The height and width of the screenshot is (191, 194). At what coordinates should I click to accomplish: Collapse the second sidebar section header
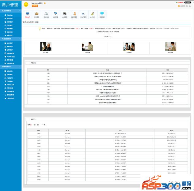(11, 39)
